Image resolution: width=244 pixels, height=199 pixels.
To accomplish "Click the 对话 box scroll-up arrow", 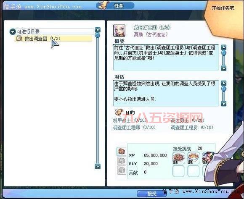I will pos(224,83).
